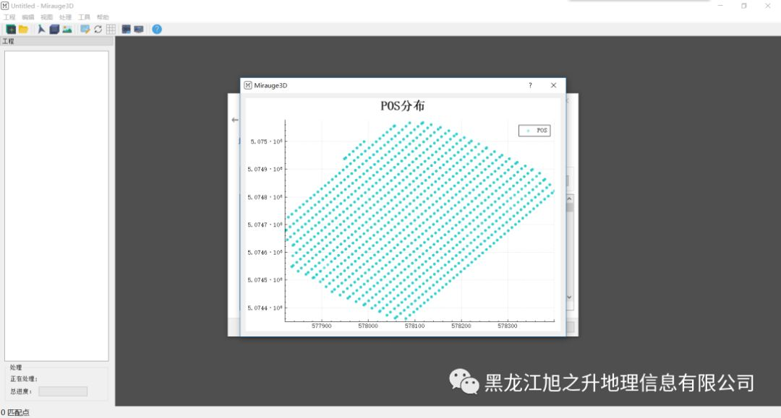Refresh using the circular arrows icon
Viewport: 781px width, 418px height.
[x=98, y=29]
